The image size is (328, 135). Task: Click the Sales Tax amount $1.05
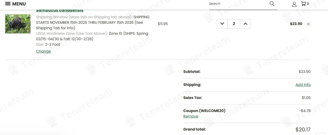coord(306,98)
